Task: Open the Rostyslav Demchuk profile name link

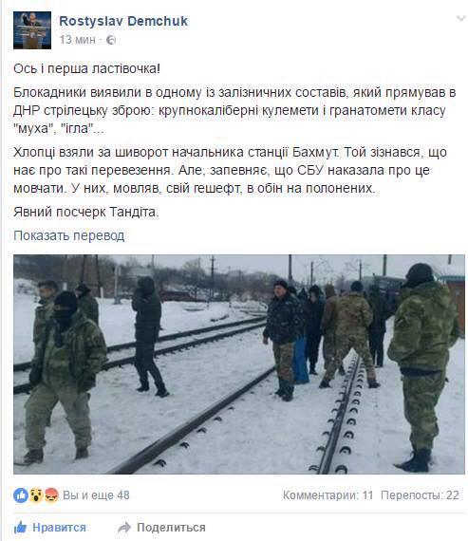Action: (x=123, y=21)
